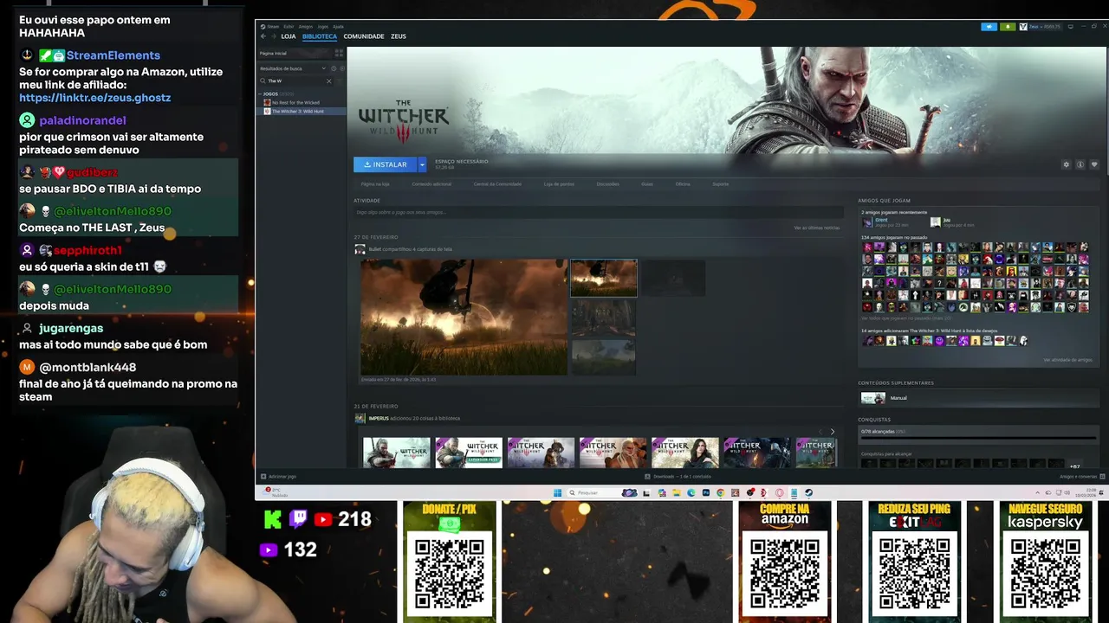
Task: Select The Witcher 3: Wild Hunt
Action: [x=301, y=111]
